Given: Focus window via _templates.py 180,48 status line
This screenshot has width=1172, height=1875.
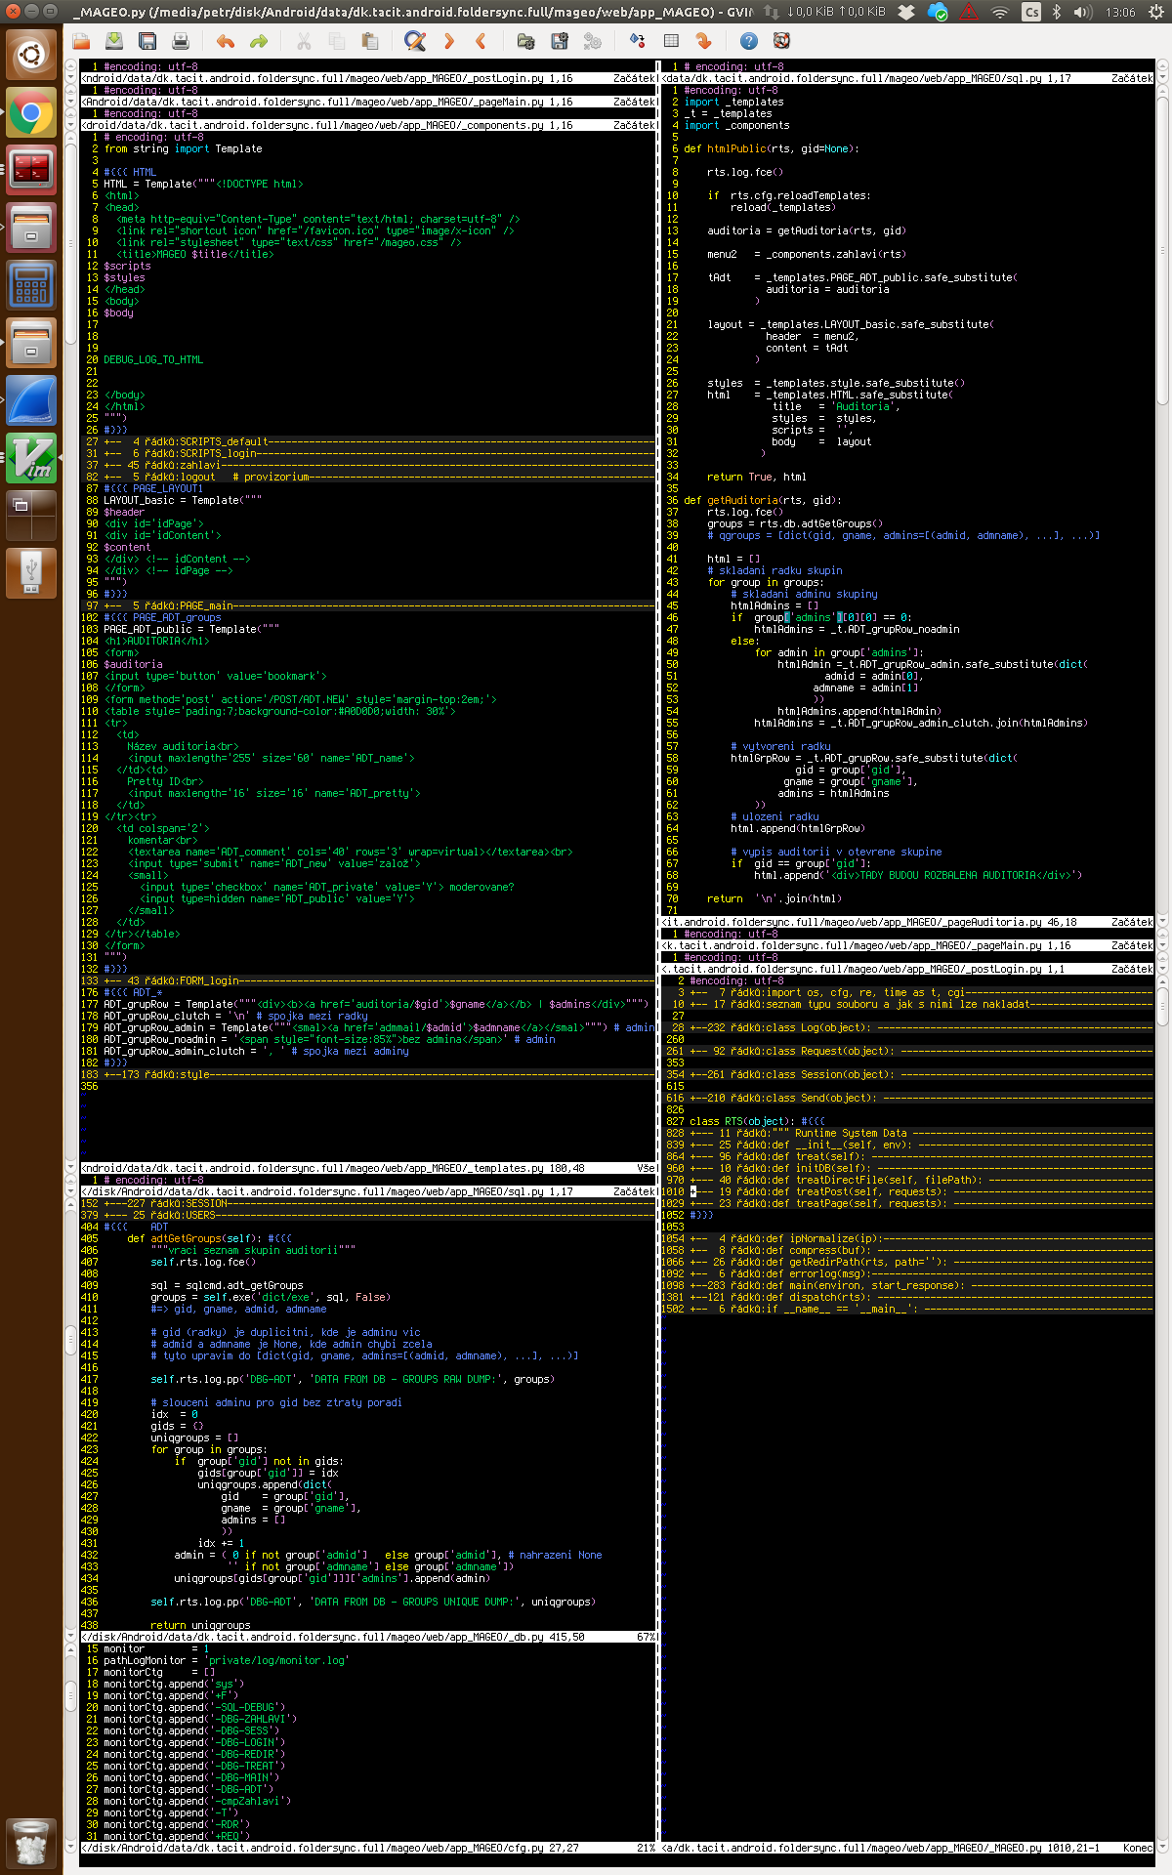Looking at the screenshot, I should coord(369,1168).
